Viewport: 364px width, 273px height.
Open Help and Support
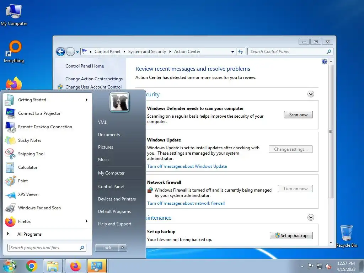pos(114,224)
